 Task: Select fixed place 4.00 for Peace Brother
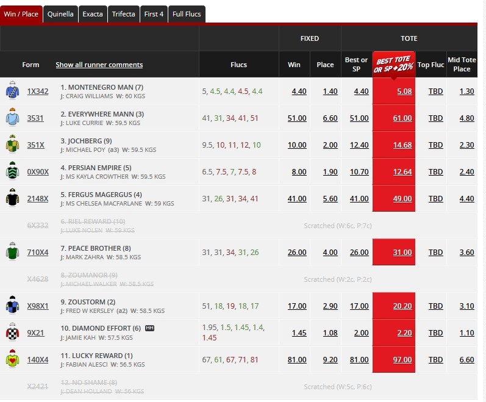pyautogui.click(x=330, y=253)
